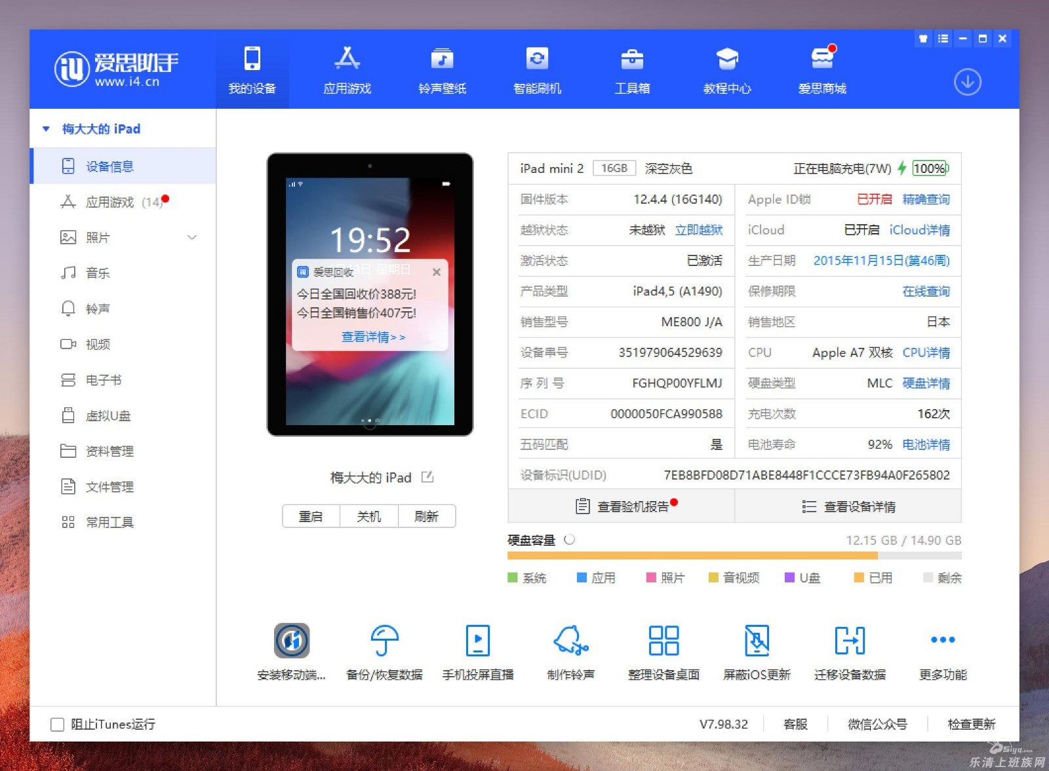Image resolution: width=1049 pixels, height=771 pixels.
Task: Open 教程中心 tab
Action: pyautogui.click(x=727, y=71)
